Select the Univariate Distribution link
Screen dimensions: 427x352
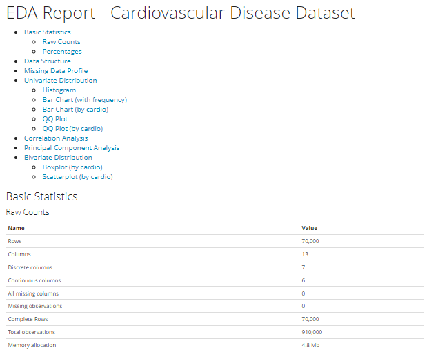pyautogui.click(x=60, y=81)
